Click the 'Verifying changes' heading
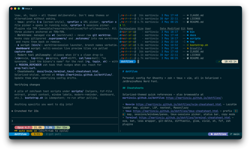Viewport: 251px width, 151px height. [x=27, y=85]
